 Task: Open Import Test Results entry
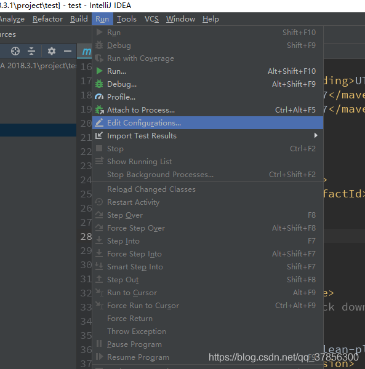[x=207, y=135]
